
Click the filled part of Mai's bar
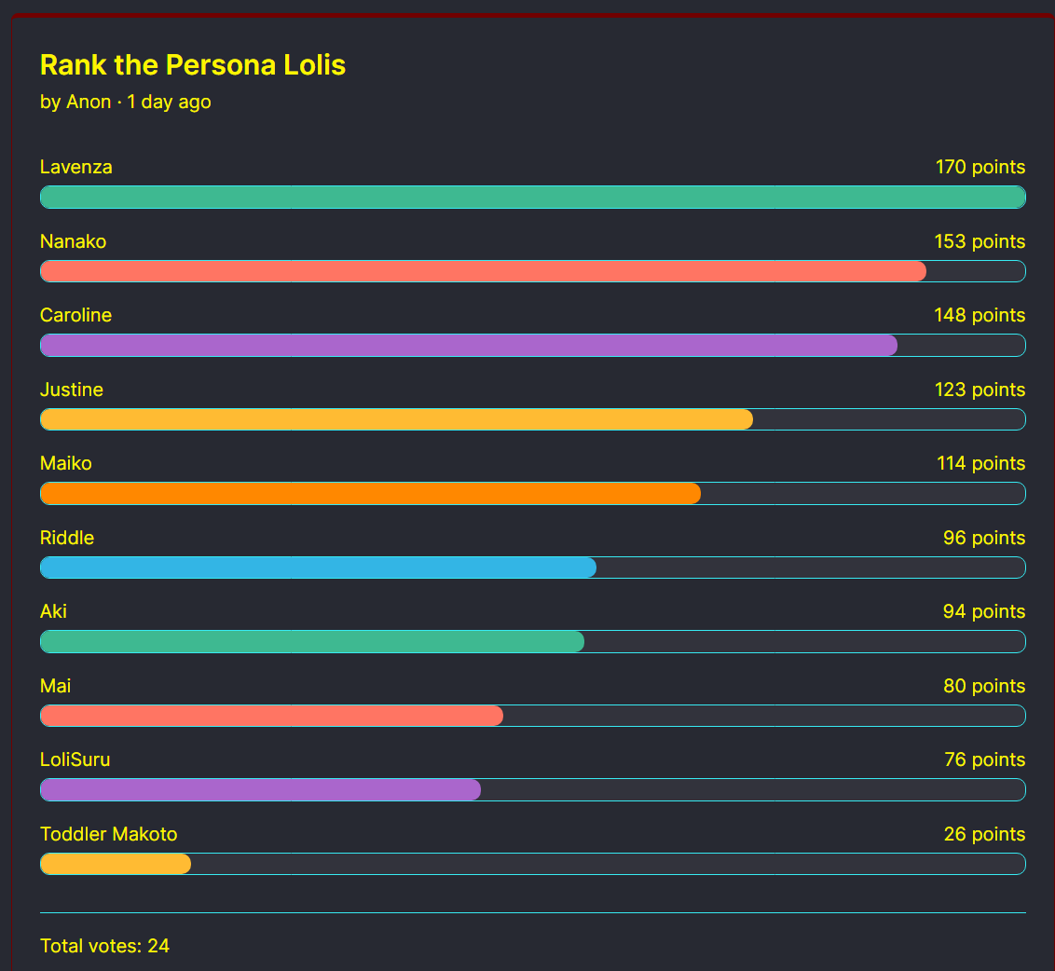[271, 716]
